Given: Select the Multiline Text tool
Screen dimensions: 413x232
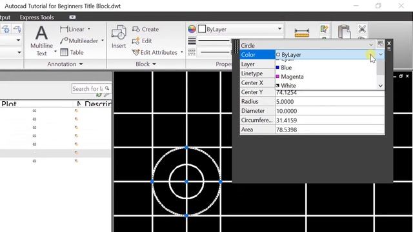Looking at the screenshot, I should 41,40.
